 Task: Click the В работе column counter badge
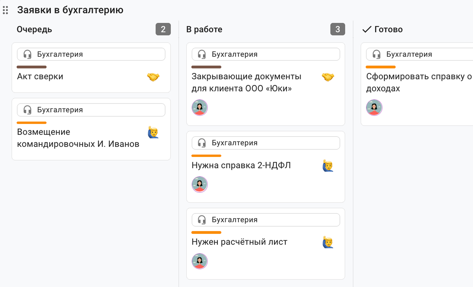[337, 29]
